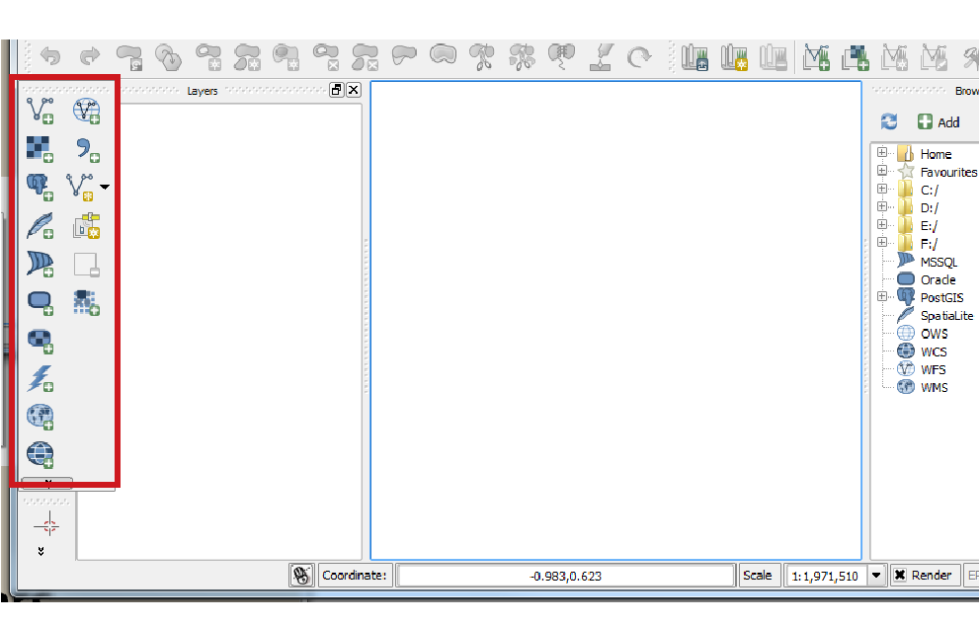Expand the Home folder in Browser
The width and height of the screenshot is (980, 624).
[x=881, y=154]
